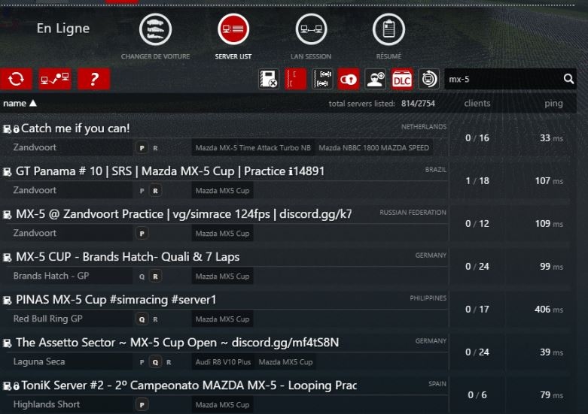
Task: Click the Mazda NB8C 1800 MAZDA SPEED car tag
Action: pyautogui.click(x=374, y=148)
